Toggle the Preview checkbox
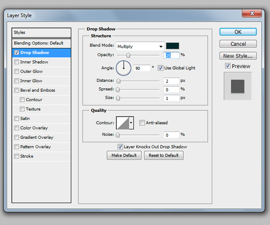 click(228, 66)
